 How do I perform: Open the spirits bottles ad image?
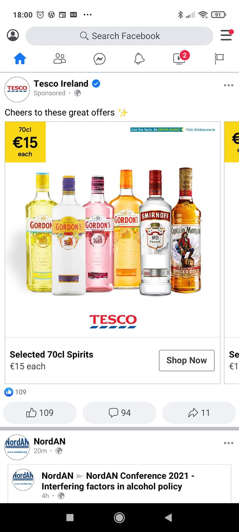113,229
